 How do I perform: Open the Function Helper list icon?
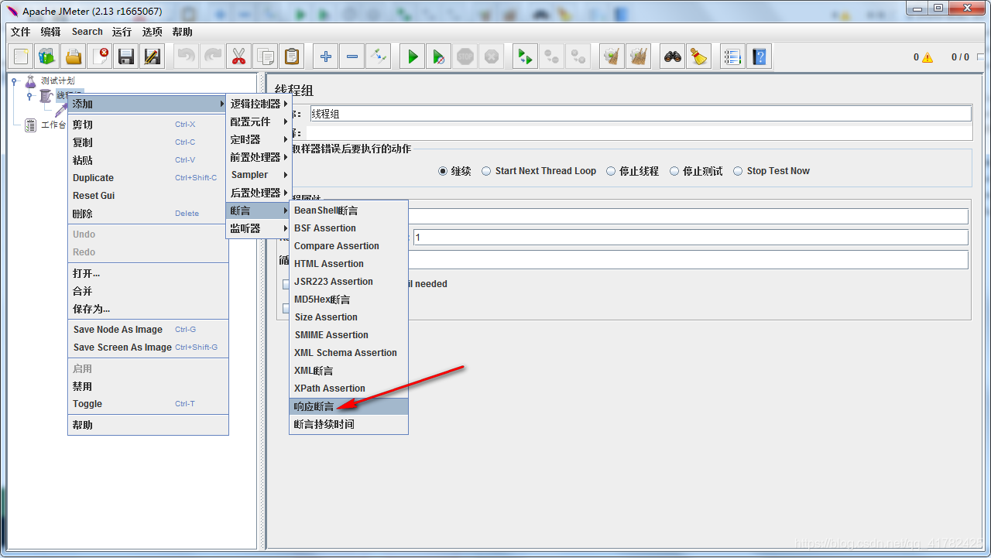733,56
